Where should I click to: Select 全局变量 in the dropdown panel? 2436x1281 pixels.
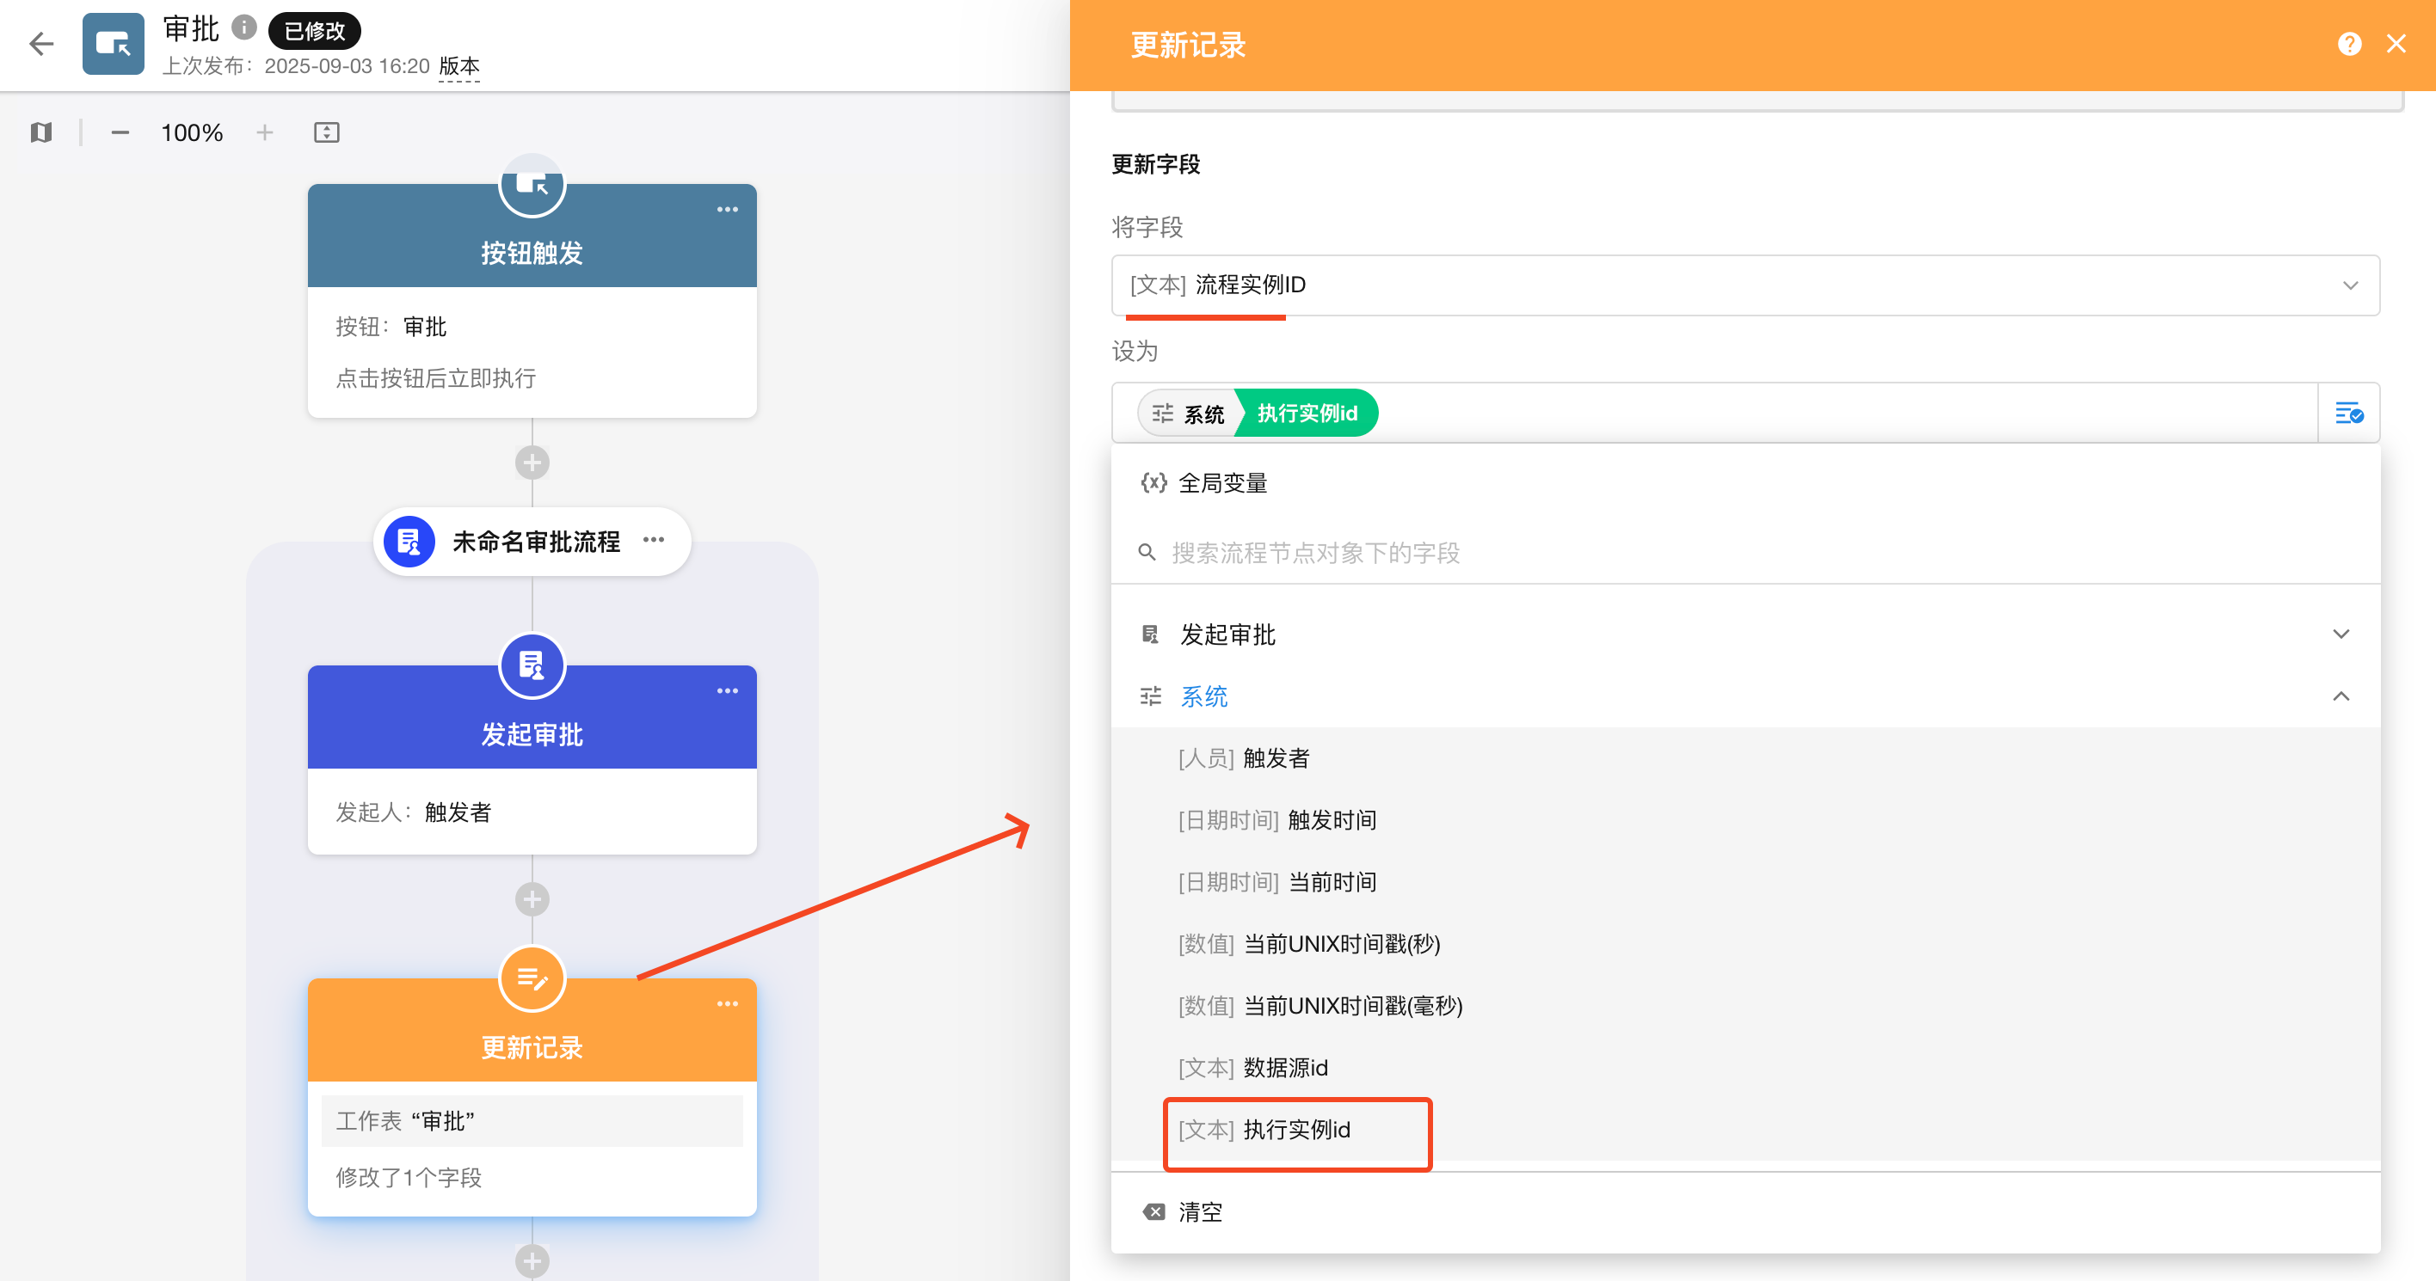coord(1221,483)
